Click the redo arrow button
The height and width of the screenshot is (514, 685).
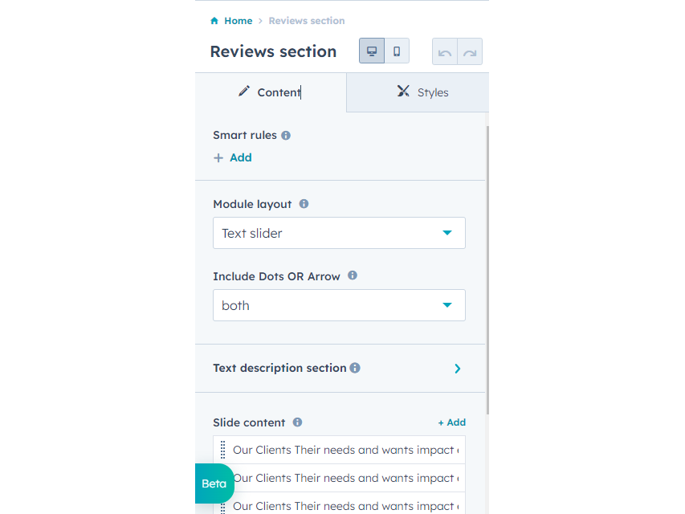tap(470, 52)
